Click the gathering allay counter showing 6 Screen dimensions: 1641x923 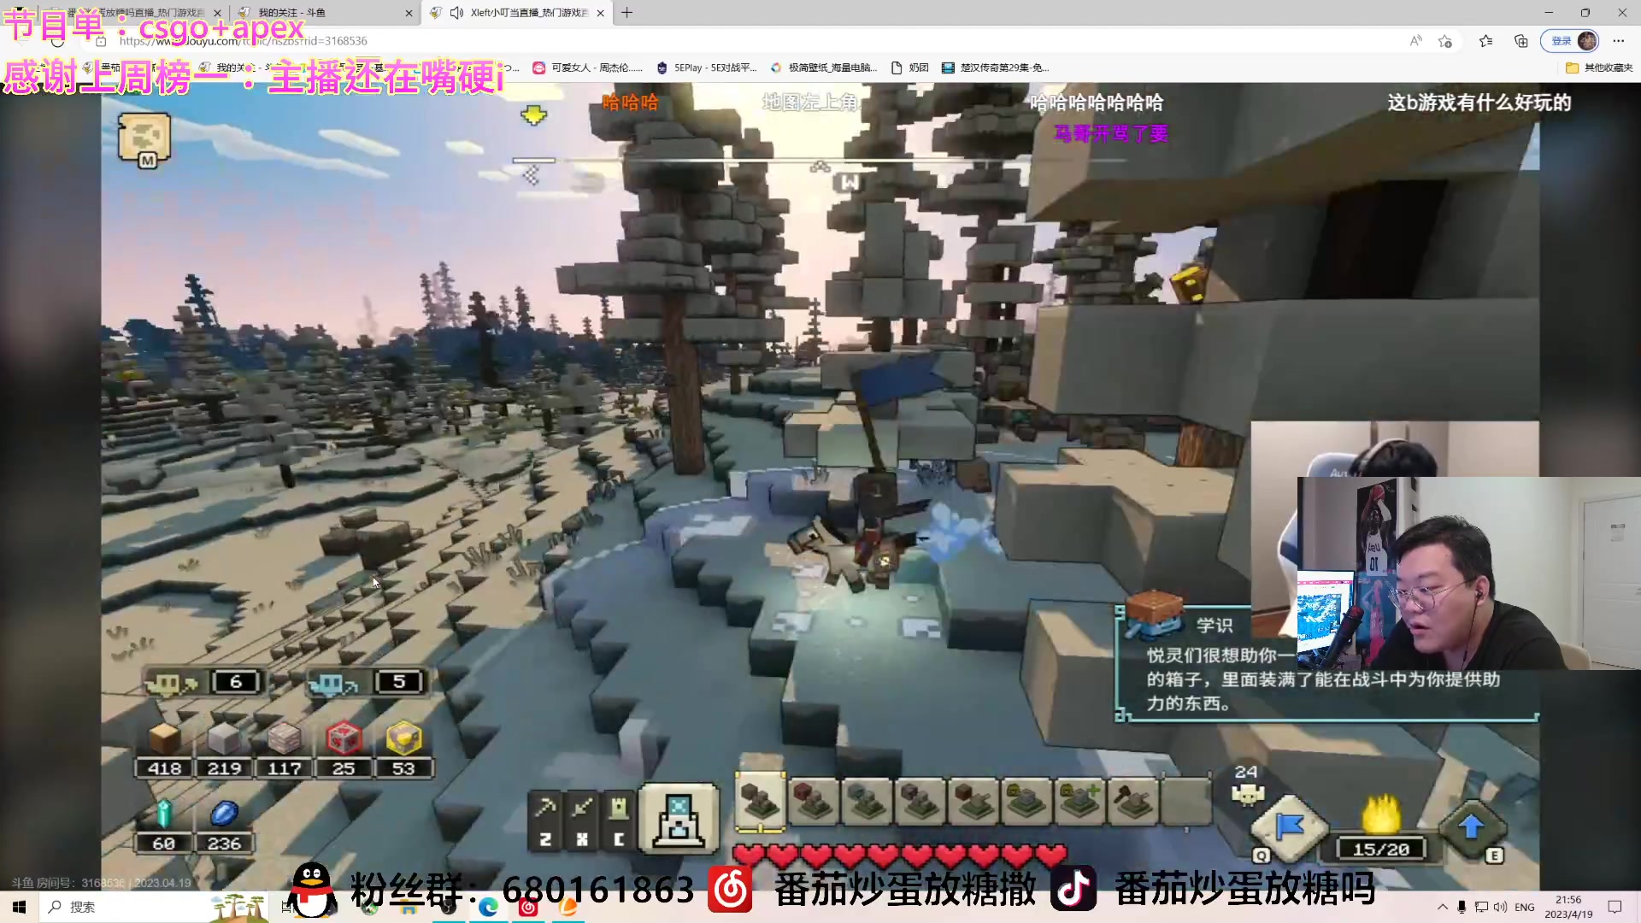(205, 682)
